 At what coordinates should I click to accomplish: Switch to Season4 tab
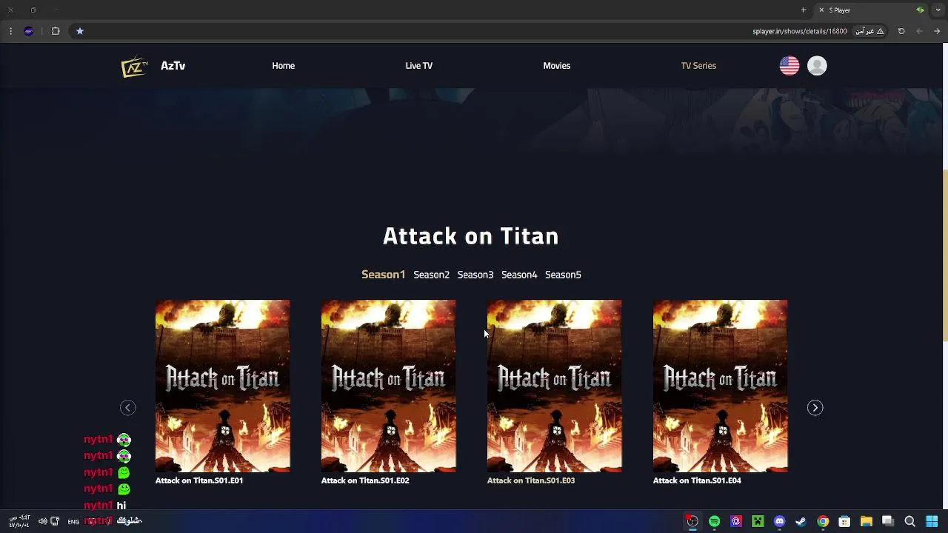click(x=519, y=275)
